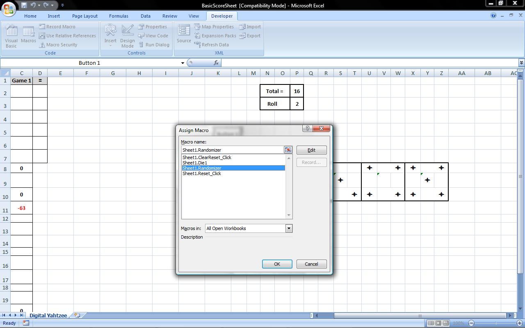Open Macro Security settings
This screenshot has height=328, width=525.
click(58, 45)
